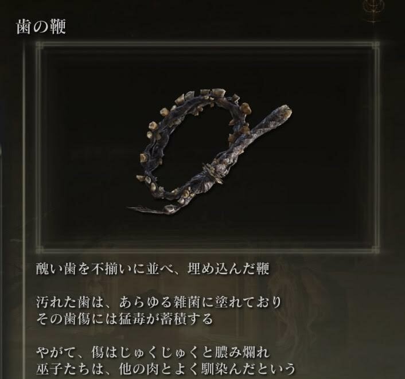405x379 pixels.
Task: Click the description line starting 醜い歯を不揃いに
Action: 153,269
